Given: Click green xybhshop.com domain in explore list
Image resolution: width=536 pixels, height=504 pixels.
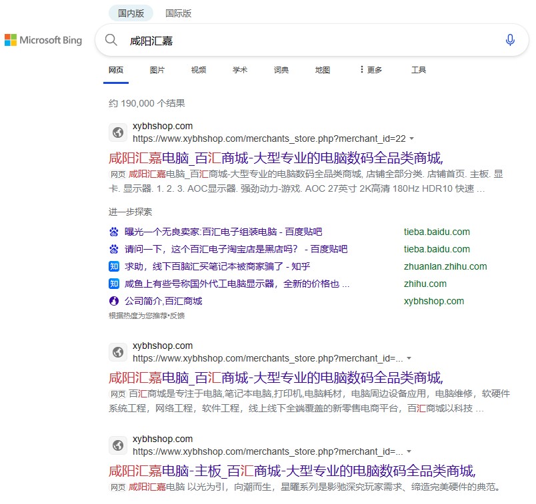Looking at the screenshot, I should [434, 301].
